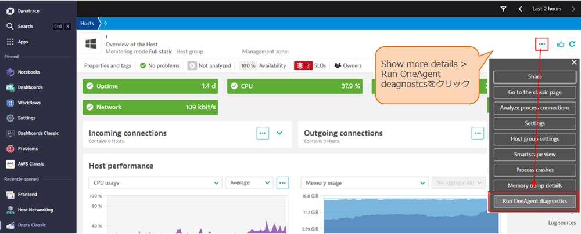Close the more options menu panel
This screenshot has width=581, height=234.
tap(574, 62)
